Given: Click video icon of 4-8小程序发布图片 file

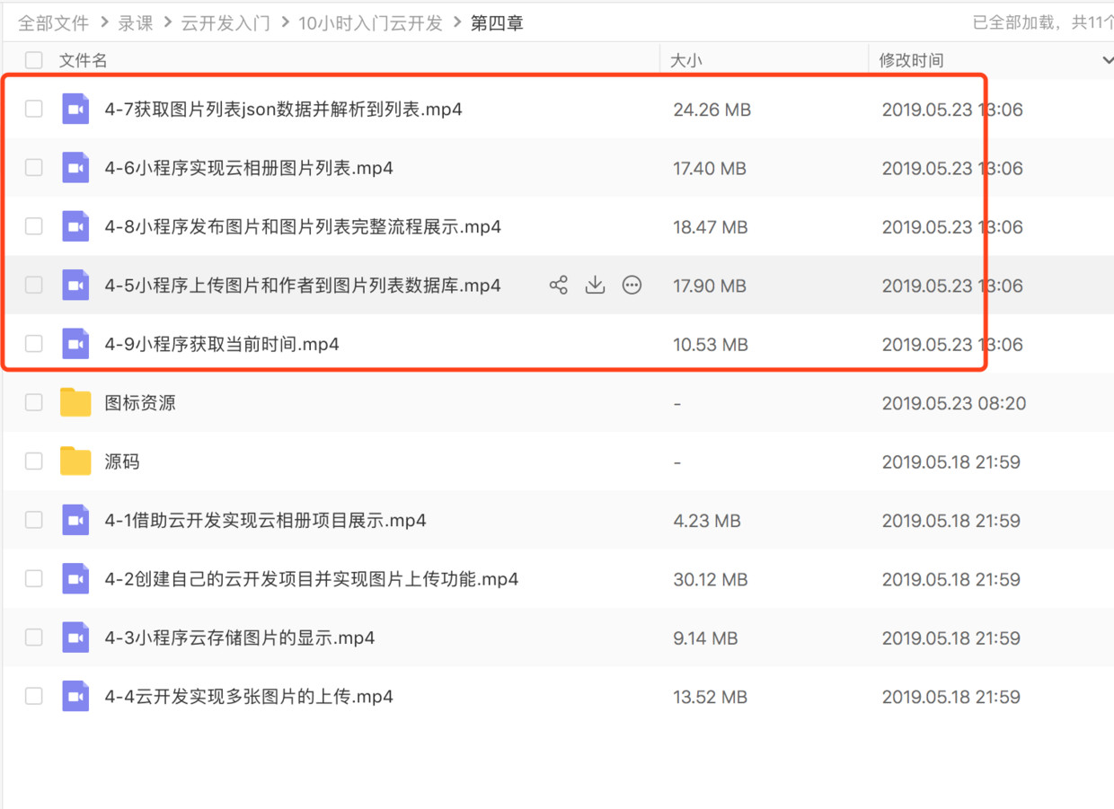Looking at the screenshot, I should (75, 226).
